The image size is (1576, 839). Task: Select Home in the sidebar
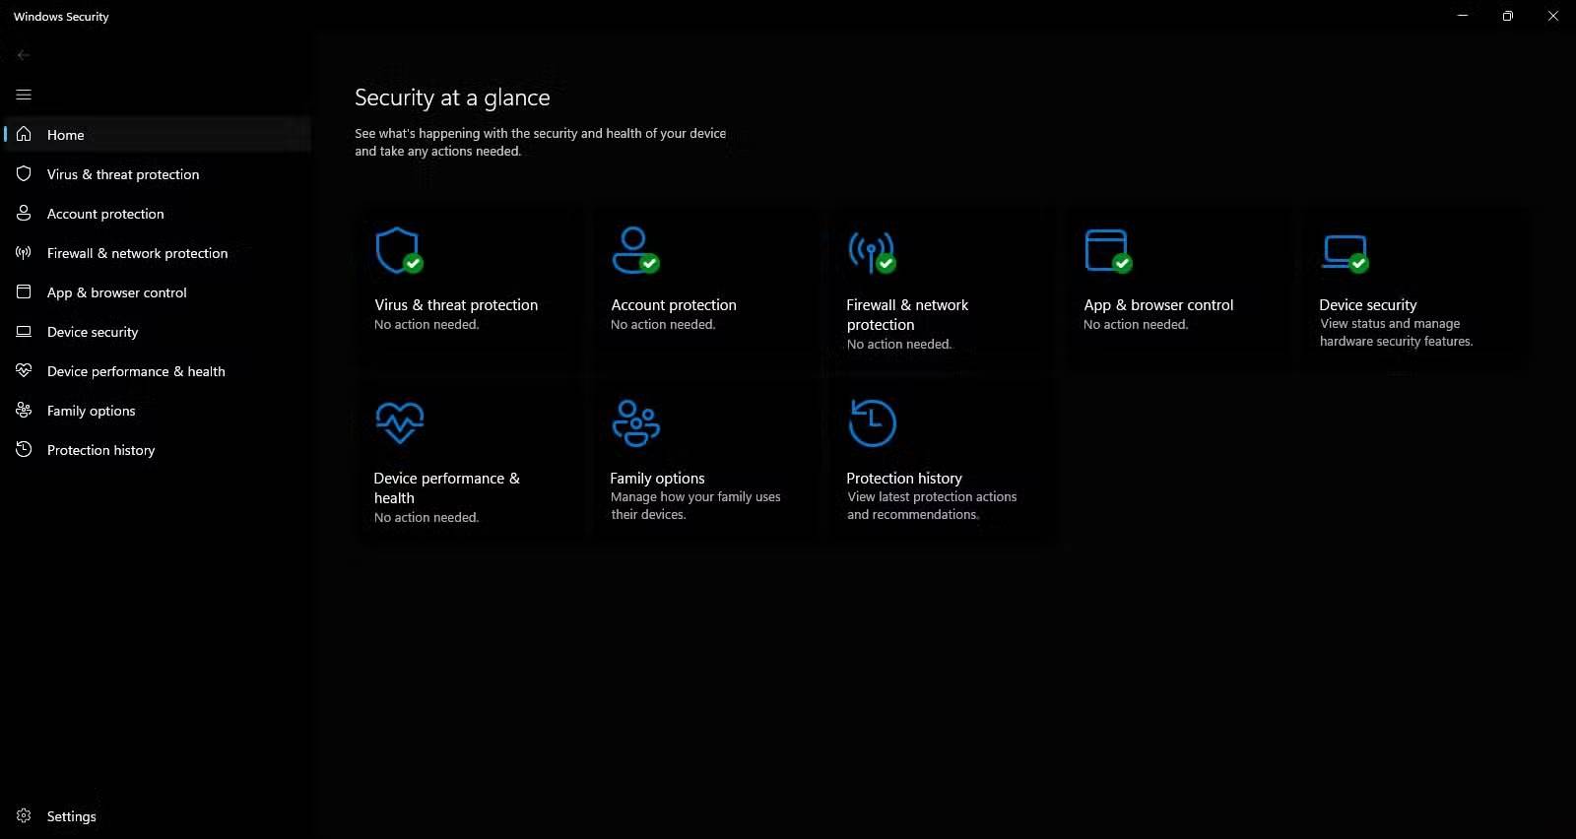(158, 134)
